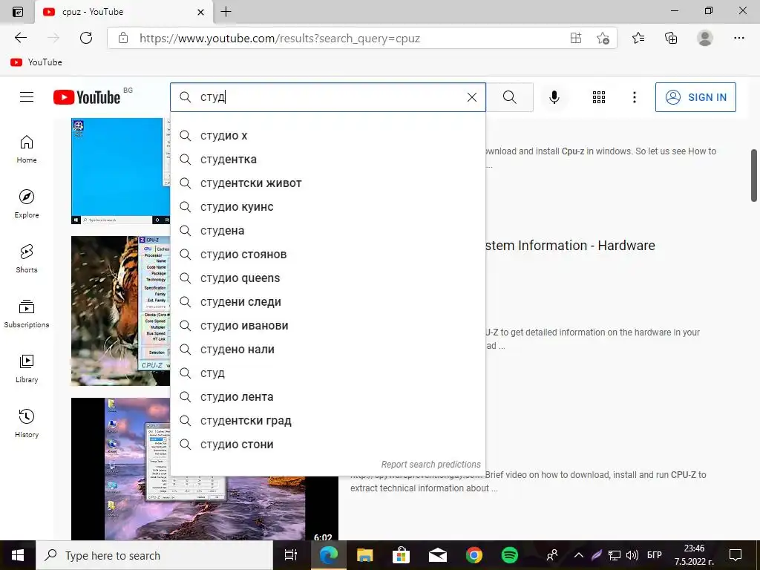Open YouTube settings three-dot menu
This screenshot has width=760, height=570.
634,97
